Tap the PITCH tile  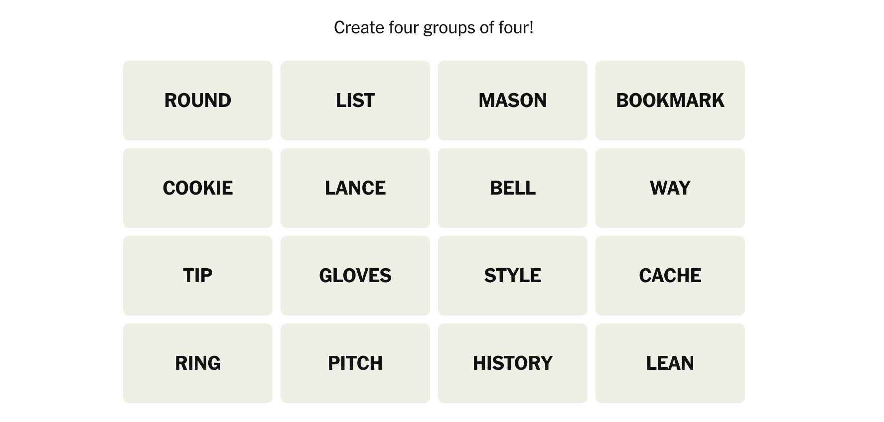pos(355,363)
